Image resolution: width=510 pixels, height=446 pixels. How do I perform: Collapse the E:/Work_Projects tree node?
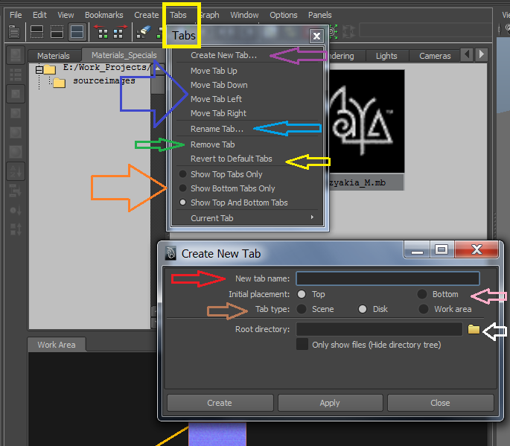[x=39, y=69]
